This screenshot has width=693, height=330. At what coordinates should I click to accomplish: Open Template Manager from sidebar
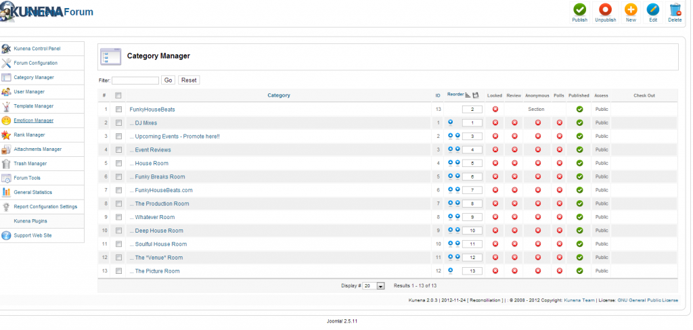pos(34,106)
